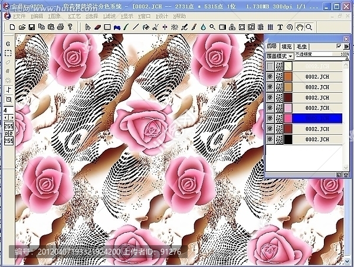
Task: Select the dashed marquee tool in left sidebar
Action: tap(8, 53)
